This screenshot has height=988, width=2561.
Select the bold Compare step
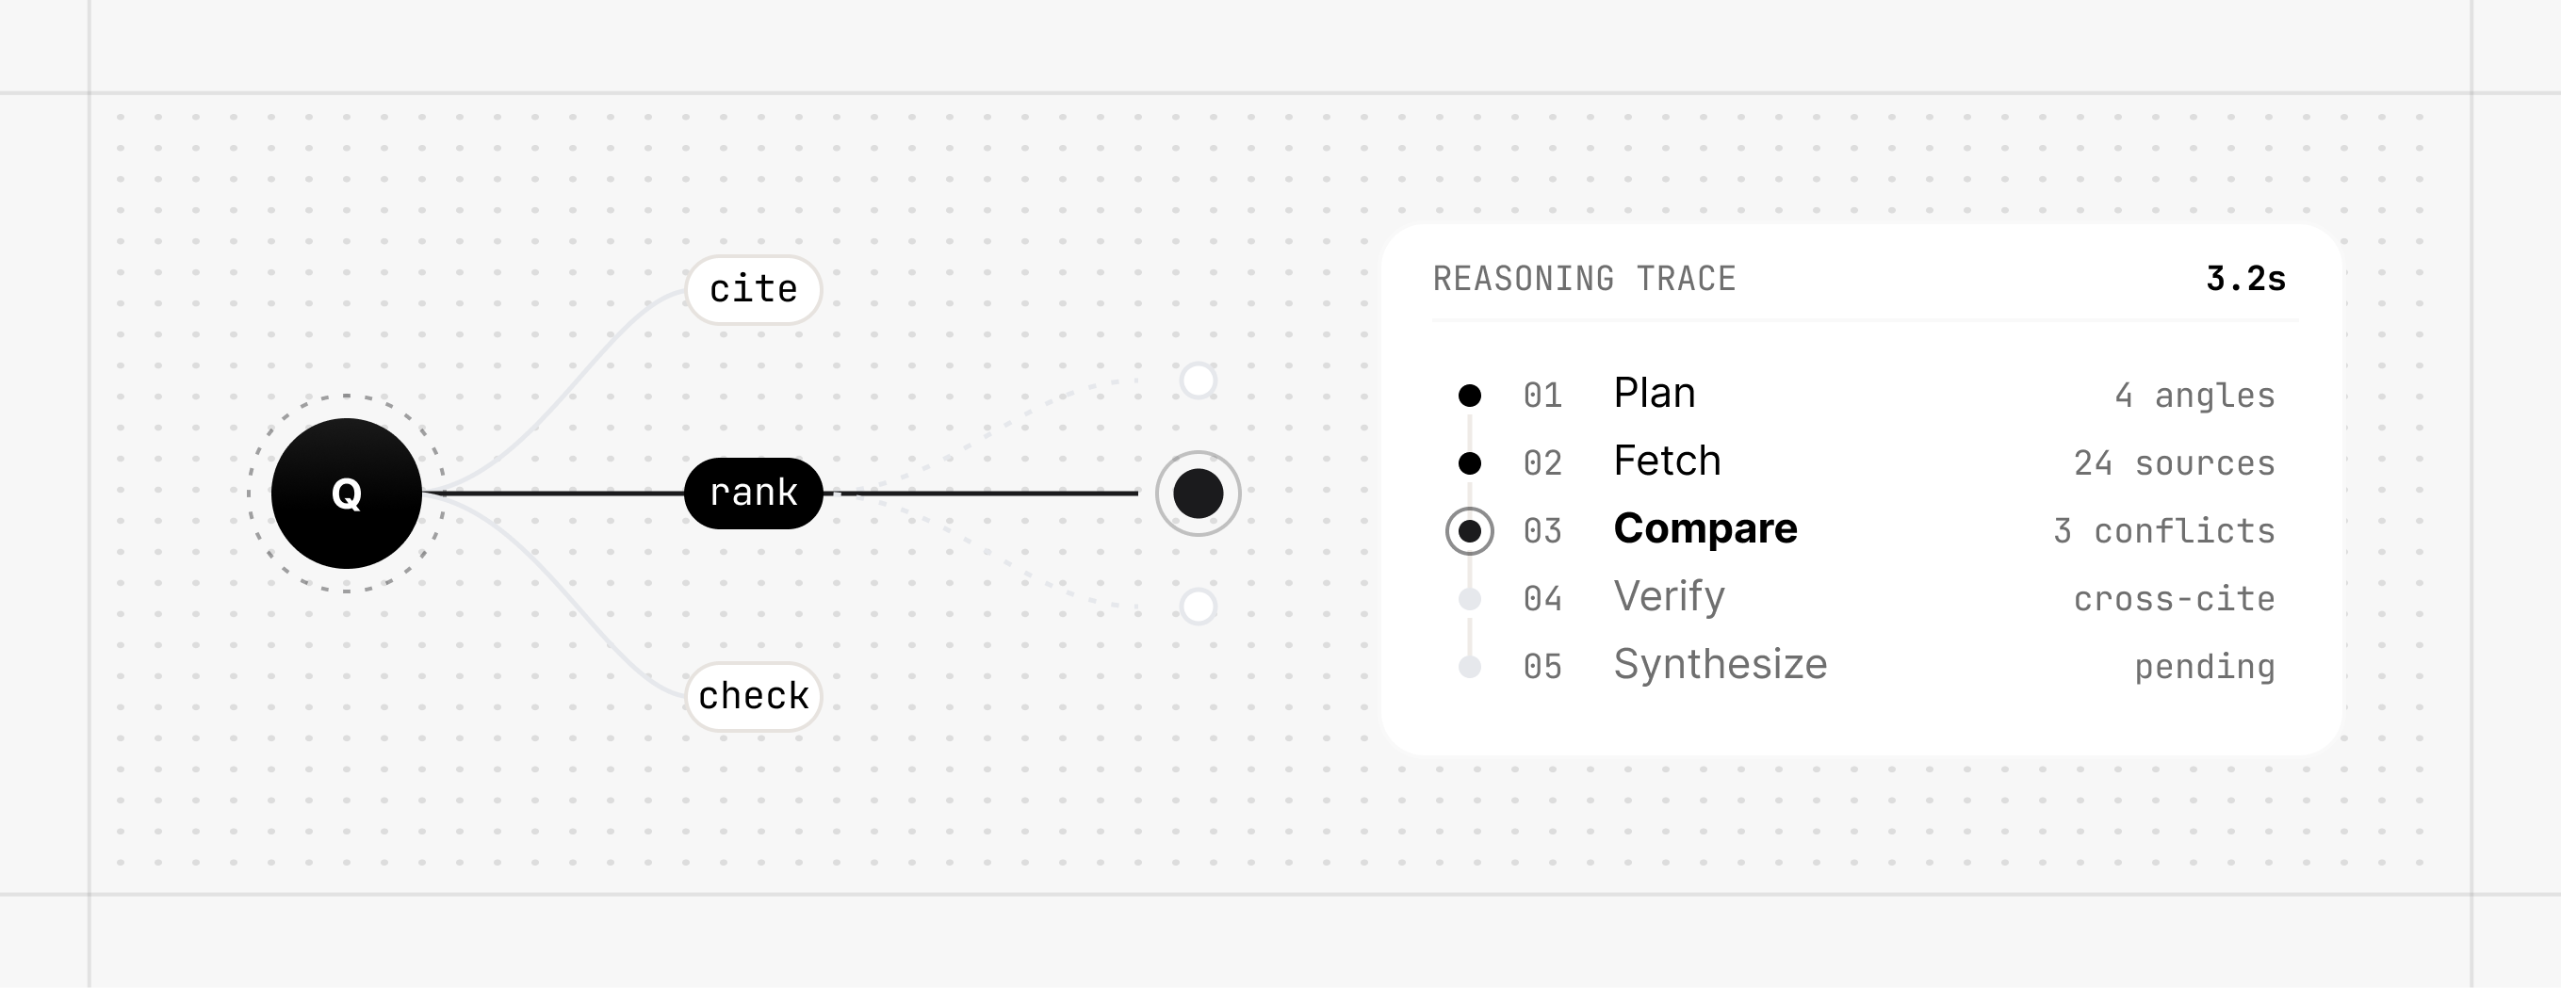pyautogui.click(x=1705, y=528)
